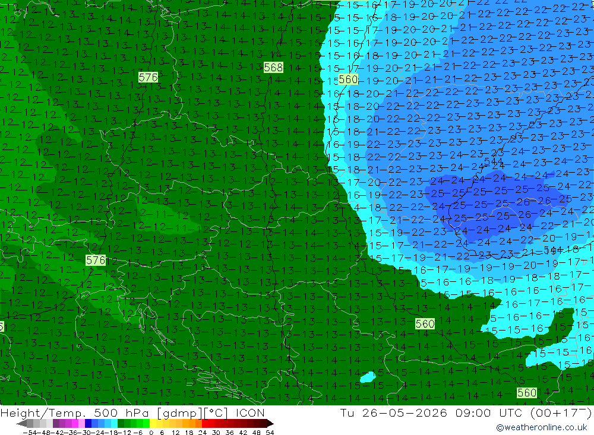594x435 pixels.
Task: Select the bright yellow swatch in the legend
Action: 153,424
